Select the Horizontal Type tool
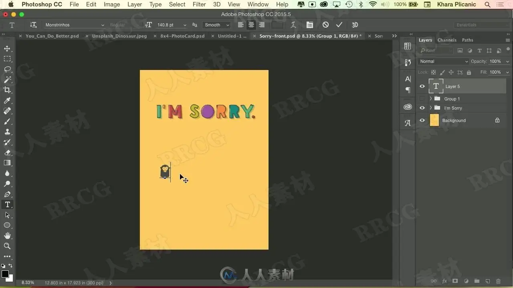Viewport: 513px width, 288px height. pyautogui.click(x=7, y=204)
